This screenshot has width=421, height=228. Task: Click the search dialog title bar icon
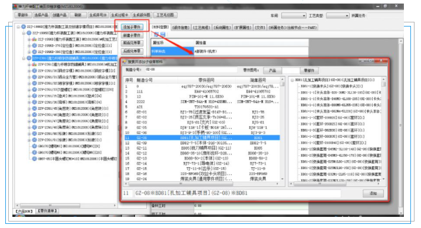124,62
